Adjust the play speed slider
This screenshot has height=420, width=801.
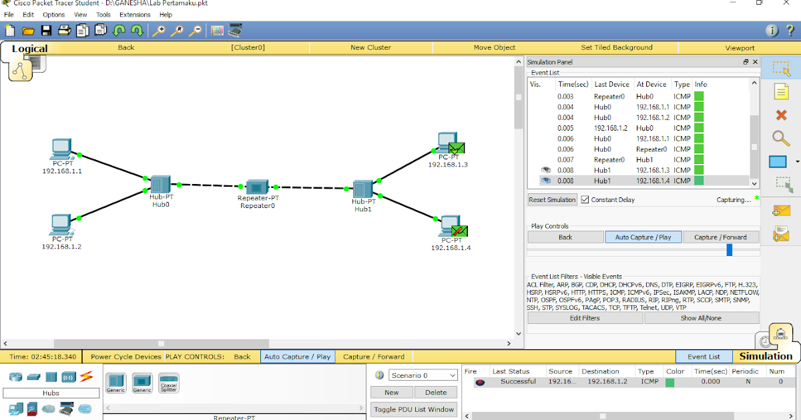point(730,250)
